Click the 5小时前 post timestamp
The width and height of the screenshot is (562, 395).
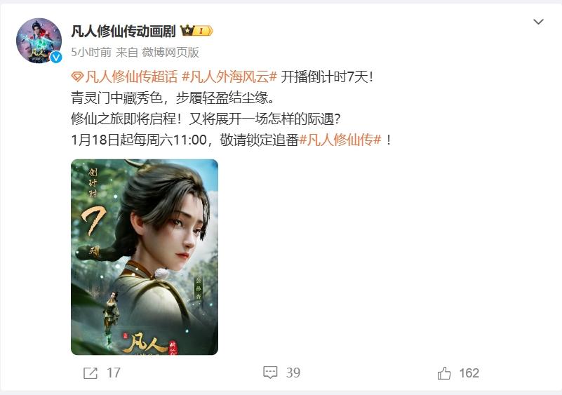coord(91,53)
